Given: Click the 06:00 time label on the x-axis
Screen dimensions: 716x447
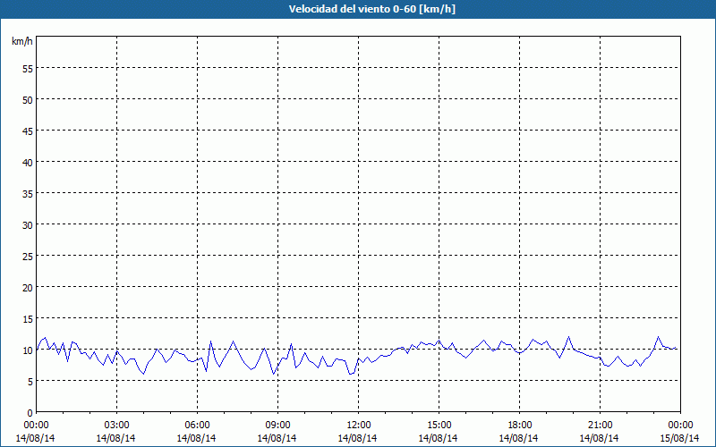Looking at the screenshot, I should point(197,426).
